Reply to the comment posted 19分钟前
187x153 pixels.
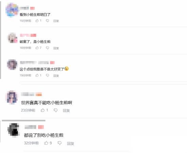click(56, 75)
